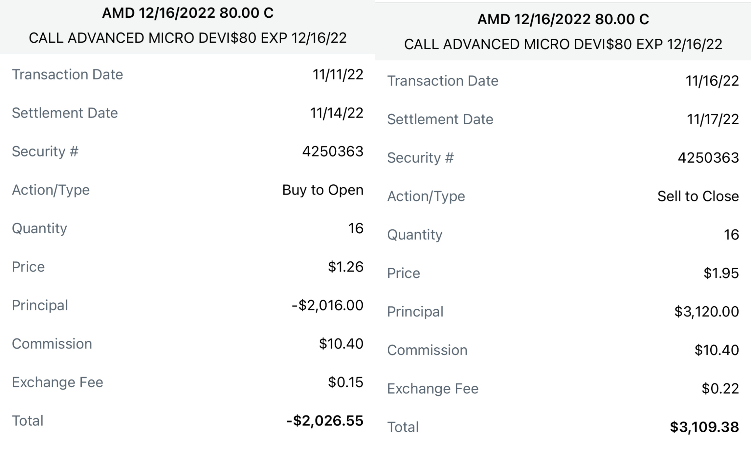Select the right AMD 12/16/2022 80.00 C header

point(563,19)
